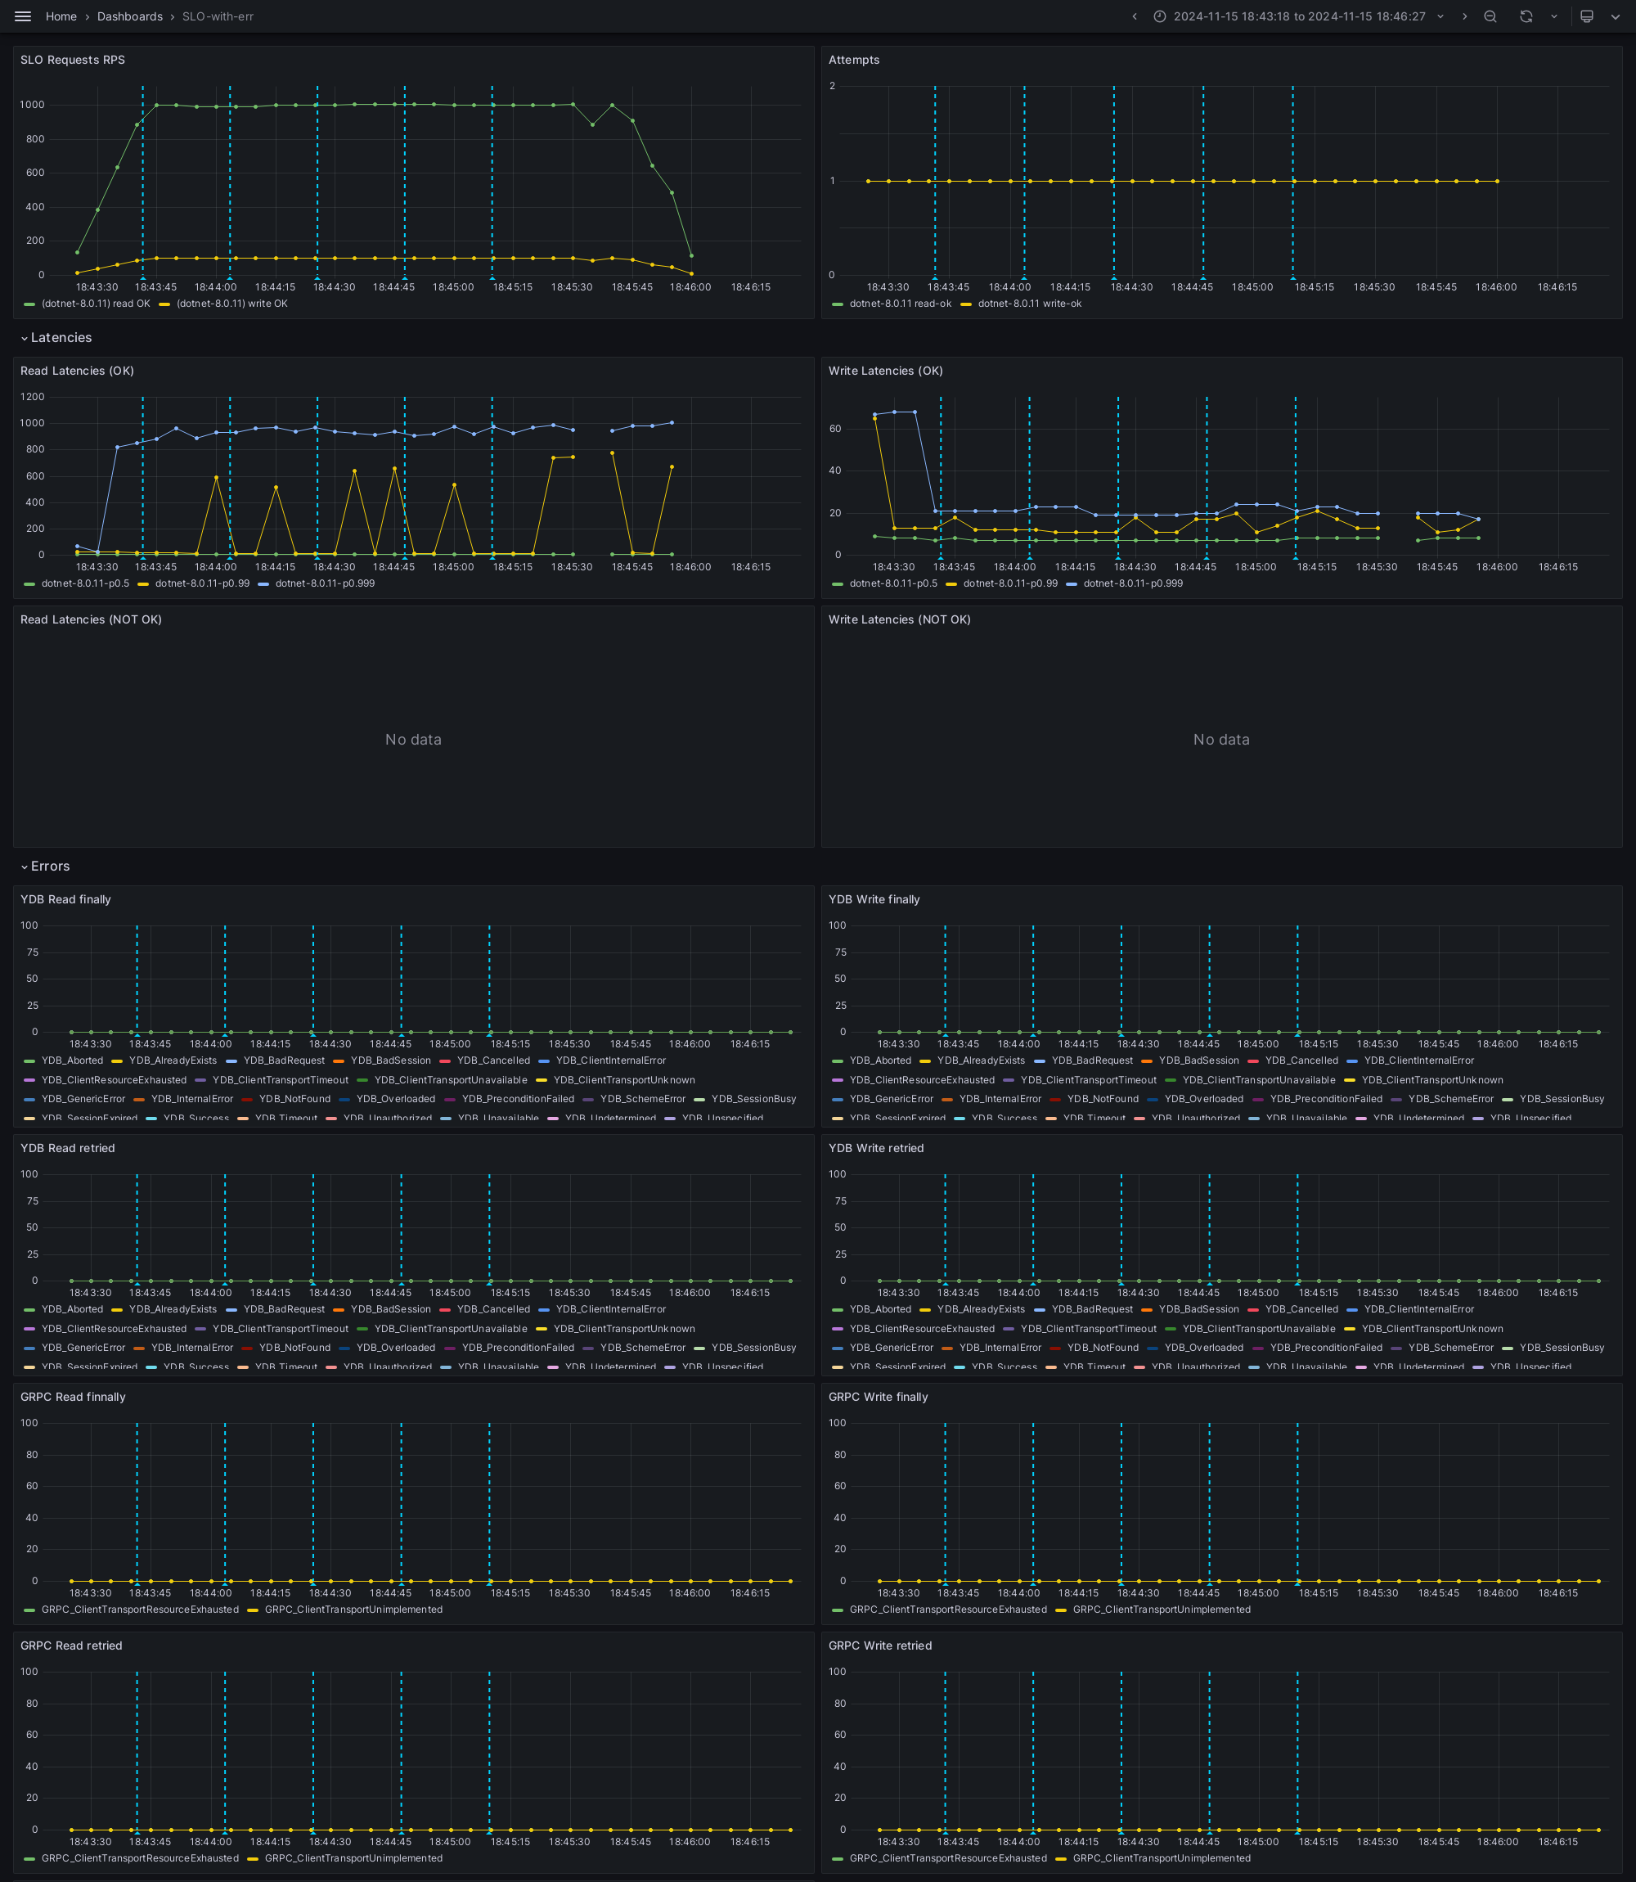Isolate dotnet-8.0.11 write-ok in Attempts legend

[1030, 304]
